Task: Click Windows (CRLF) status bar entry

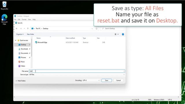Action: coord(159,100)
